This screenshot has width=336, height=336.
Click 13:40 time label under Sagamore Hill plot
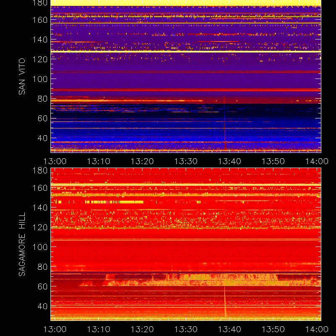(229, 329)
